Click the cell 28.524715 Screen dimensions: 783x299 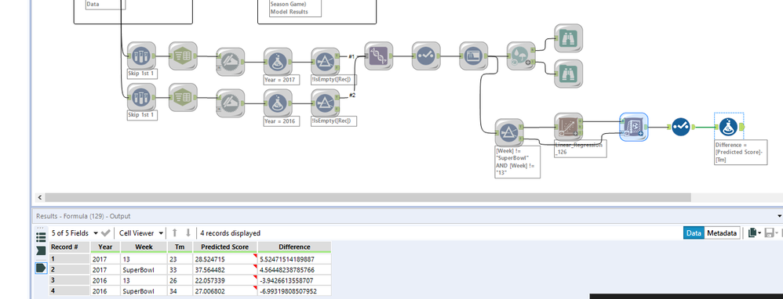(x=225, y=259)
